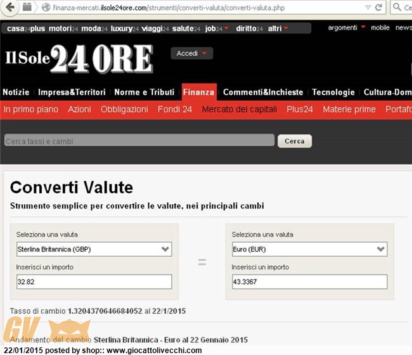This screenshot has height=355, width=412.
Task: Go to the Tecnologie section
Action: coord(333,92)
